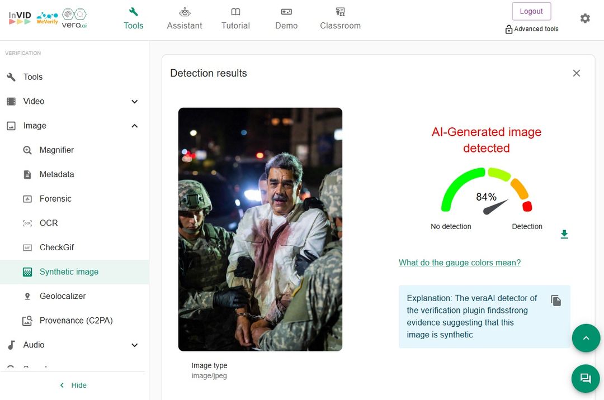Open the Forensic analysis tool

tap(55, 199)
